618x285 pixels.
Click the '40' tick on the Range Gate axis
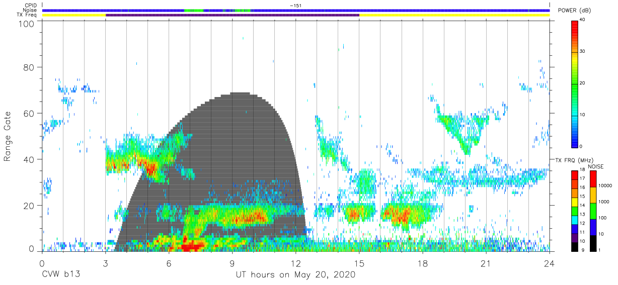[29, 159]
